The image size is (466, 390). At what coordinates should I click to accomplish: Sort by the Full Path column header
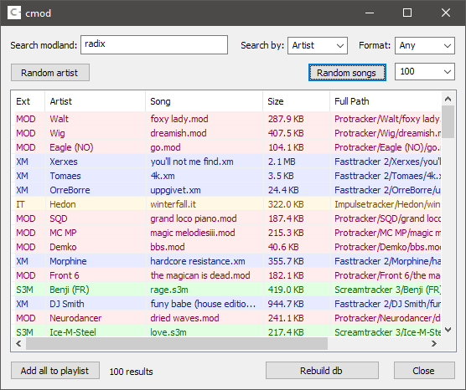point(386,101)
